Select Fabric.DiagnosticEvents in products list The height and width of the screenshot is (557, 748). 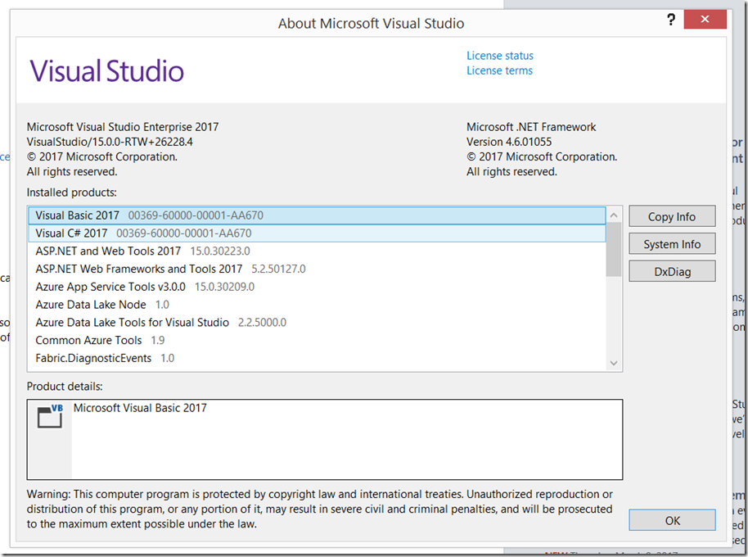[x=93, y=358]
